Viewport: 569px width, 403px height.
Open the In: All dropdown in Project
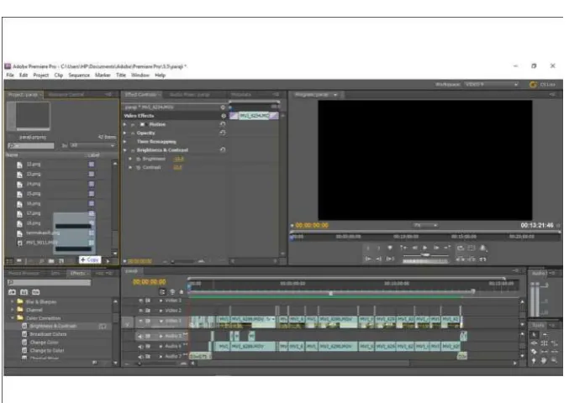[92, 145]
